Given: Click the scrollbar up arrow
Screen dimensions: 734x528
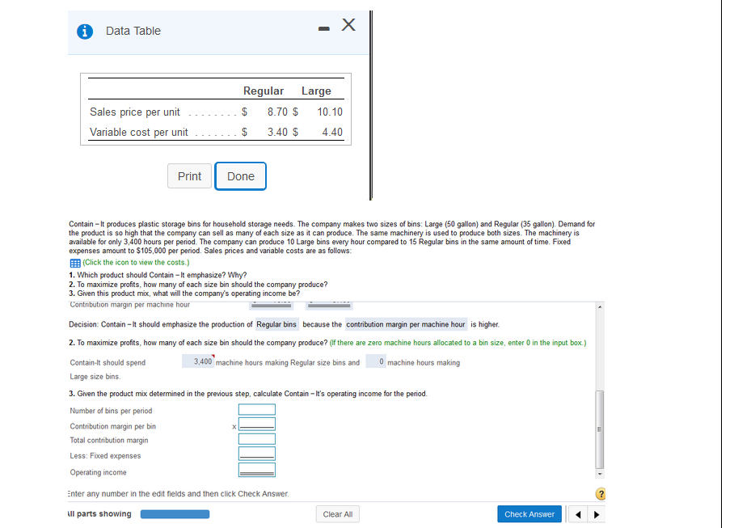Looking at the screenshot, I should [x=599, y=306].
